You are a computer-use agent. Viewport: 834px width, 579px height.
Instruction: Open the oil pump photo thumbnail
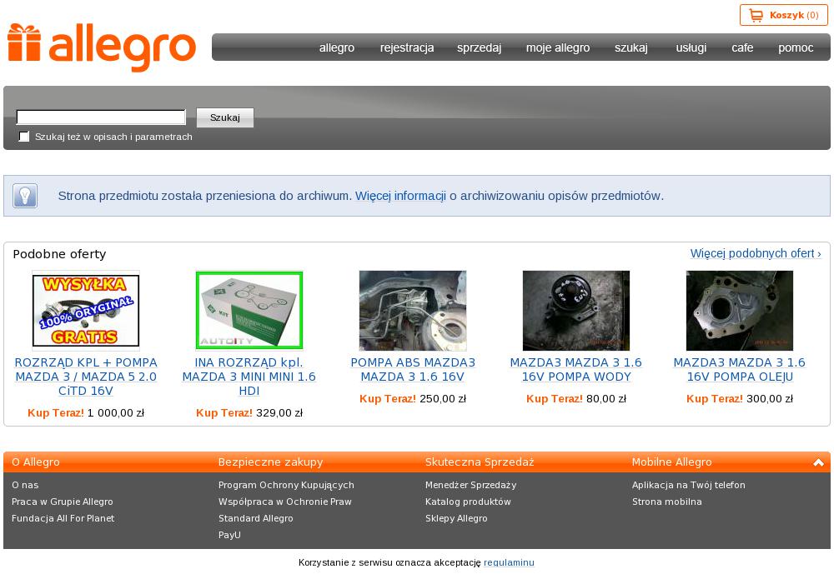739,311
